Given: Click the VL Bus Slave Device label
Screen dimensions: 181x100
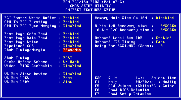Looking at the screenshot, I should pos(26,74).
